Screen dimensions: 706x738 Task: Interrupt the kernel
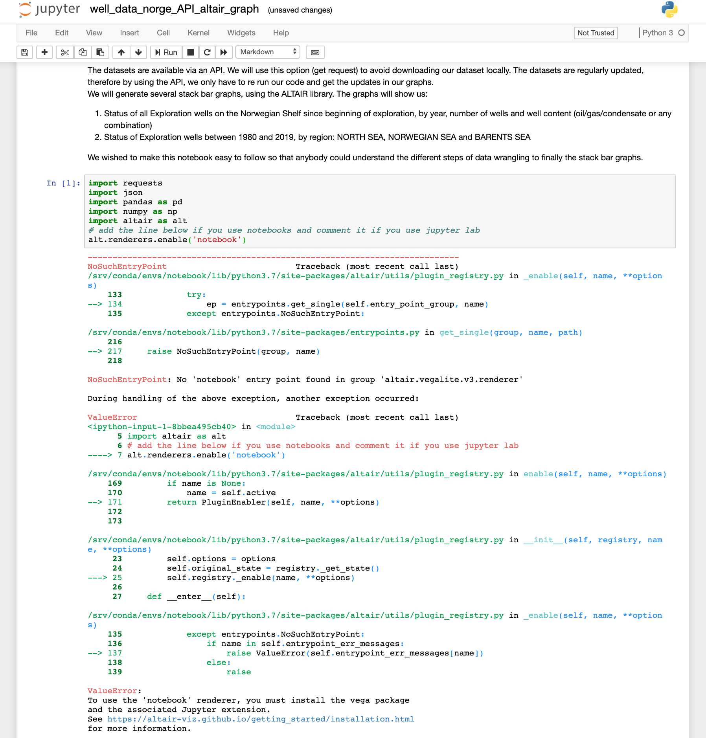coord(190,52)
